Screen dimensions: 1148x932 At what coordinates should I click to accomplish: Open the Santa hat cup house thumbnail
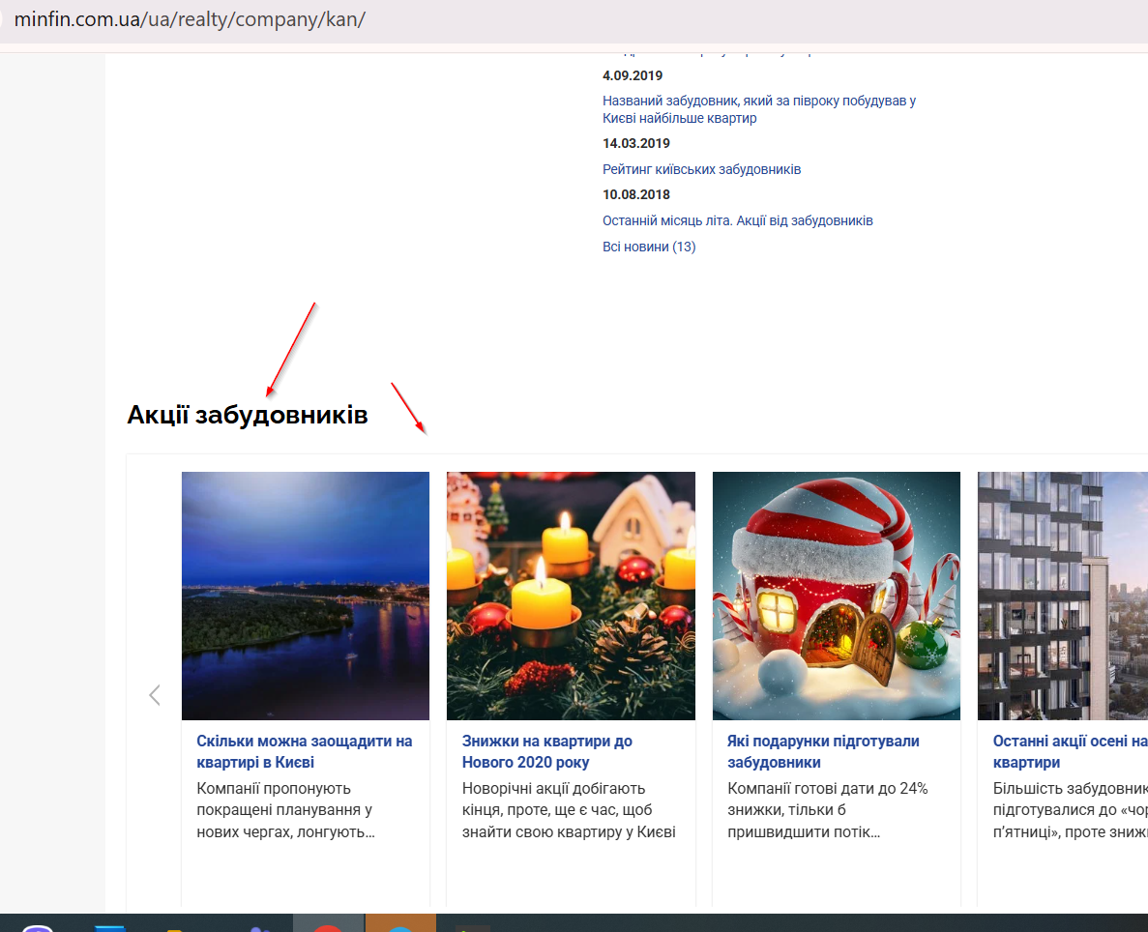click(837, 596)
